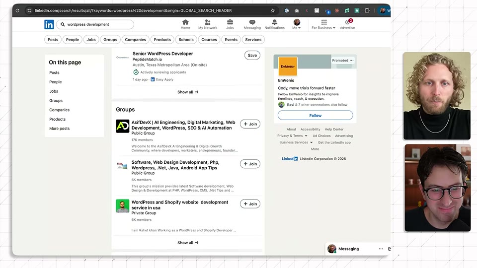This screenshot has width=477, height=268.
Task: Expand Privacy & Terms dropdown
Action: tap(292, 136)
